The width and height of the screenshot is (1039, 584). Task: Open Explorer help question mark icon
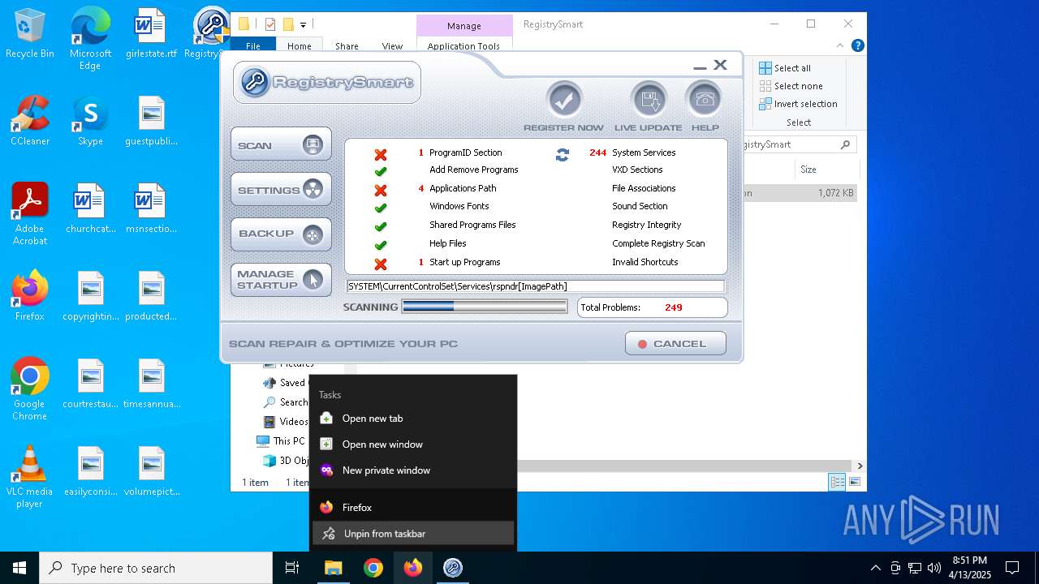857,46
